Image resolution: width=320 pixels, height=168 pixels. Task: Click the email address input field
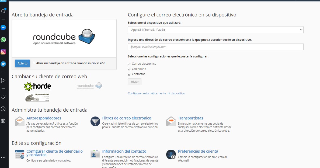click(x=215, y=47)
